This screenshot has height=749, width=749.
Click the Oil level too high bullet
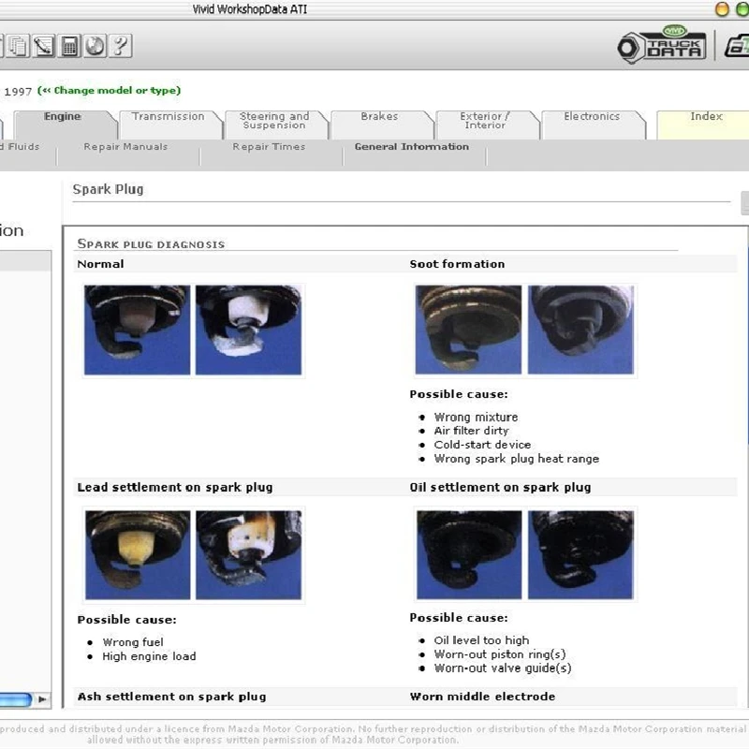pyautogui.click(x=481, y=640)
